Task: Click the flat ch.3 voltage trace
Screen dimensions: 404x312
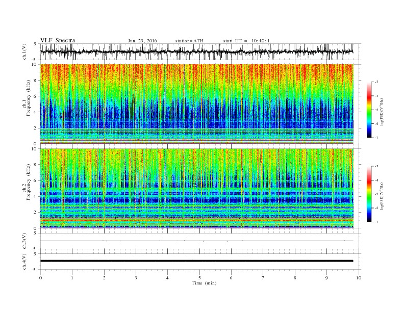Action: pyautogui.click(x=196, y=241)
